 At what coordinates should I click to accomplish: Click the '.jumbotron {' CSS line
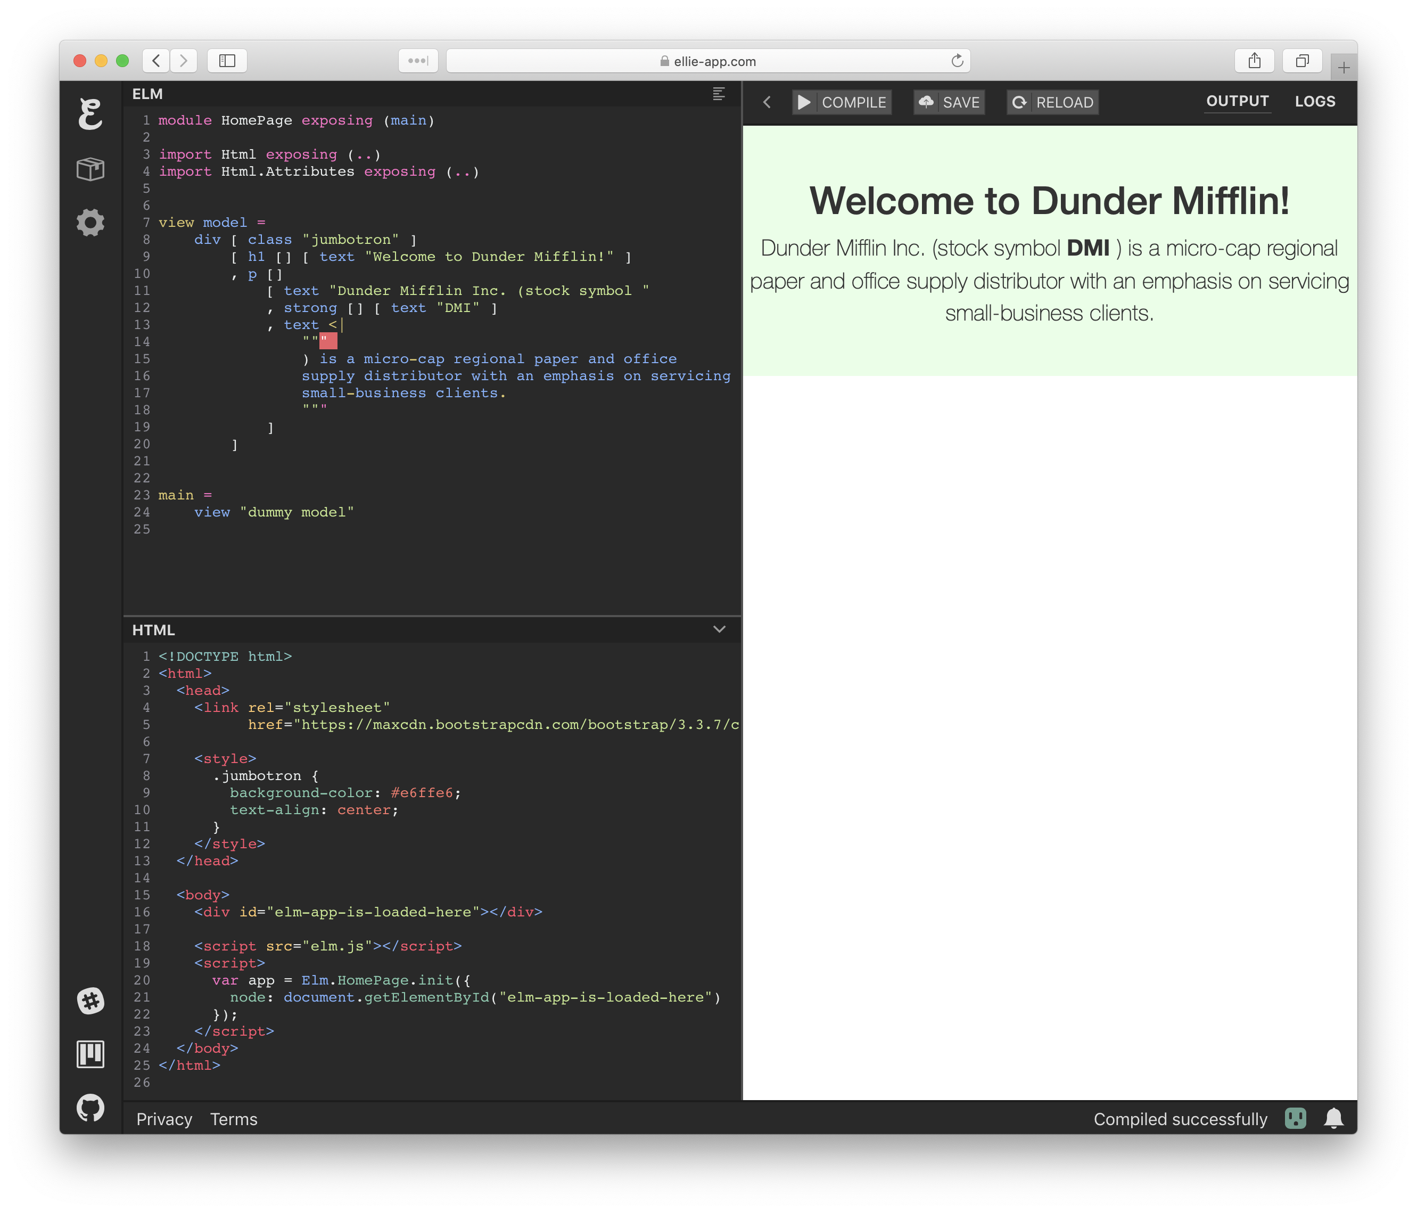(x=266, y=776)
